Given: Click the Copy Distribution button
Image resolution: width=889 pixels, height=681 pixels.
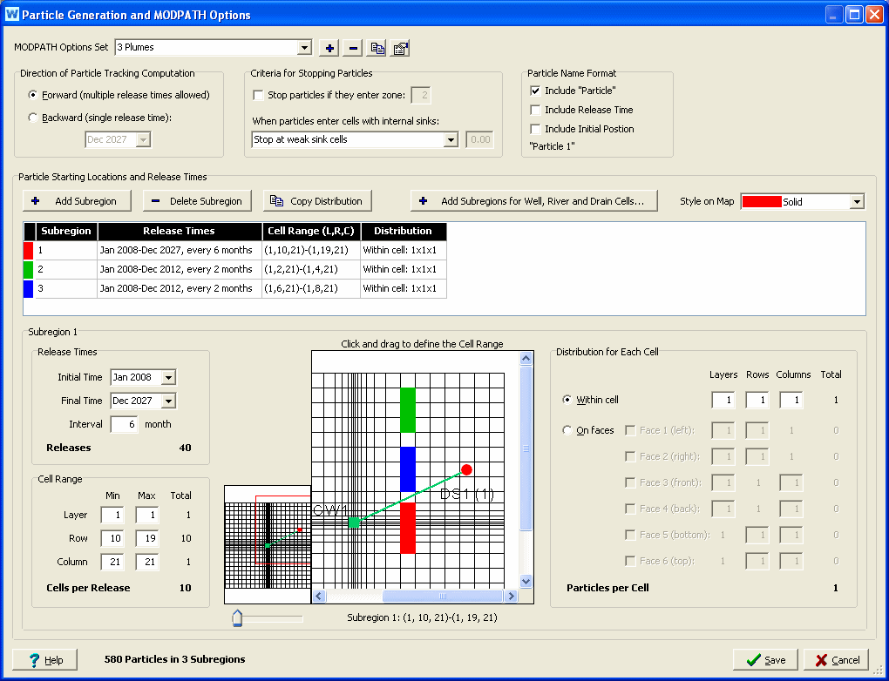Looking at the screenshot, I should pyautogui.click(x=317, y=201).
